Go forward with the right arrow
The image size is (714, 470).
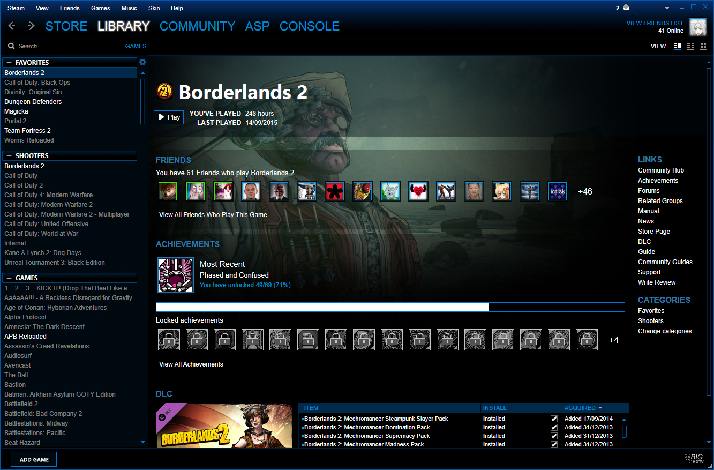31,26
